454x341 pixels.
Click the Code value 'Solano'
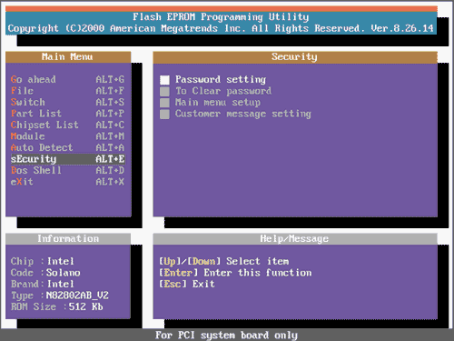[x=64, y=273]
